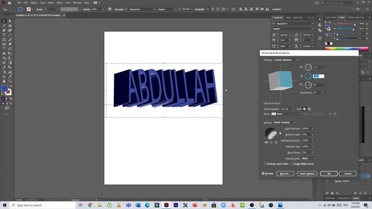This screenshot has height=209, width=372.
Task: Click the Transform link in control bar
Action: tap(277, 9)
